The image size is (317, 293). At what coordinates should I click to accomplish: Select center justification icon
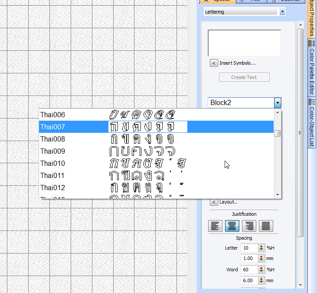232,226
